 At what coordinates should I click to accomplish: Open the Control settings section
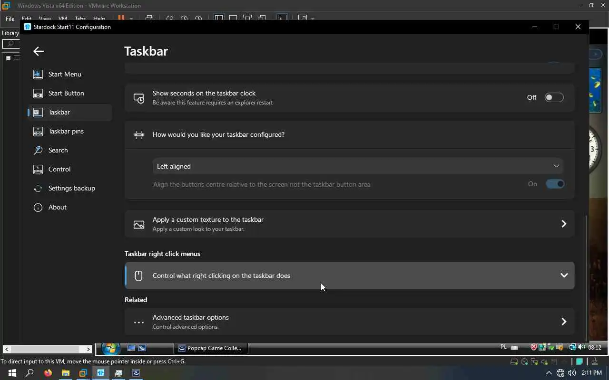pyautogui.click(x=70, y=169)
